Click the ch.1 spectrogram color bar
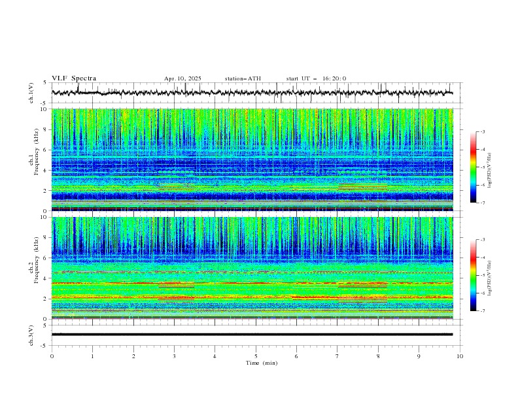Image resolution: width=518 pixels, height=400 pixels. (x=473, y=167)
